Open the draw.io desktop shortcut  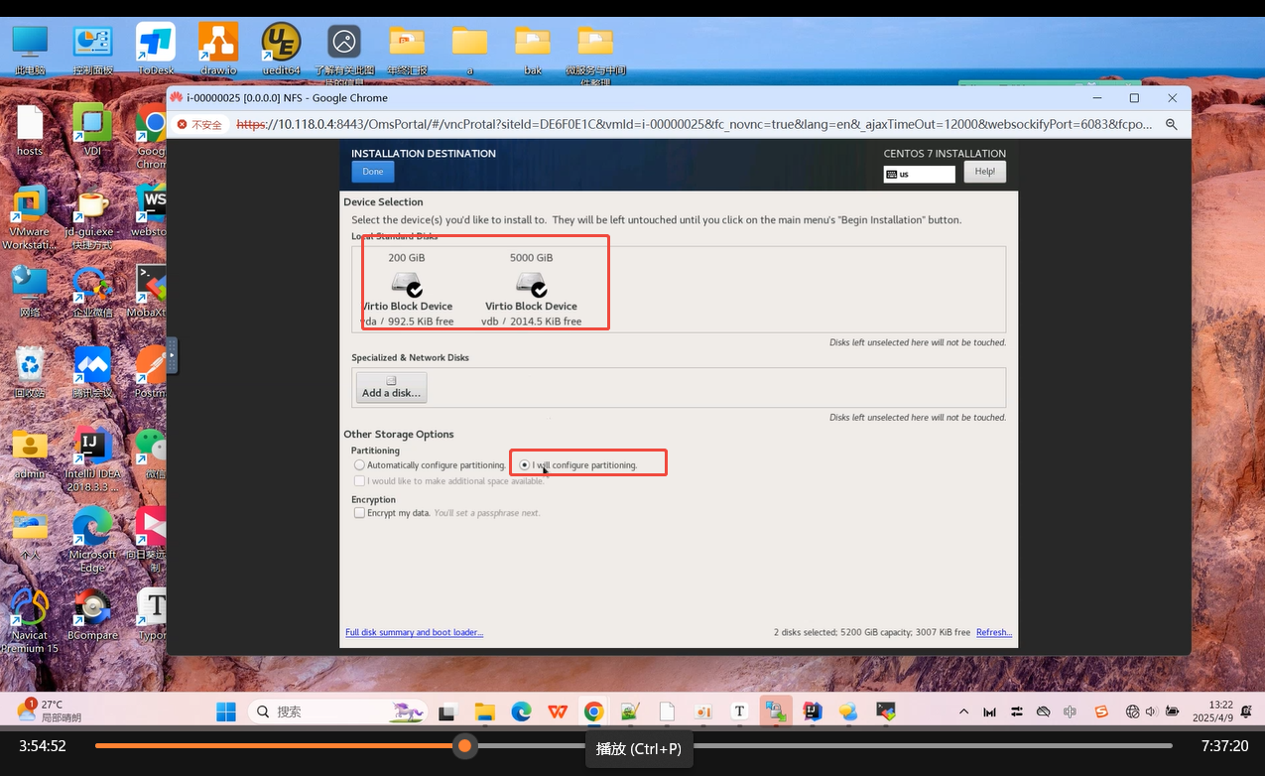pyautogui.click(x=218, y=43)
